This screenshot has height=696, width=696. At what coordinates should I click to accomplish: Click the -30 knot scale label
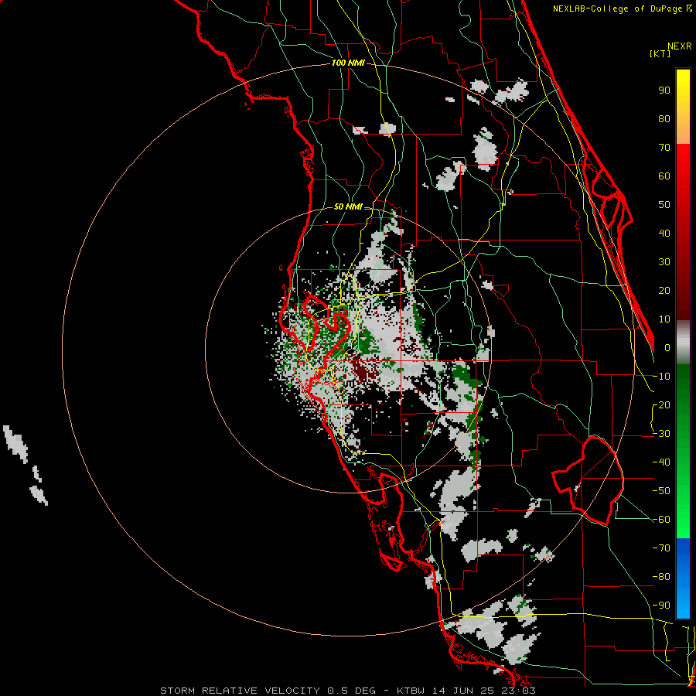point(661,434)
